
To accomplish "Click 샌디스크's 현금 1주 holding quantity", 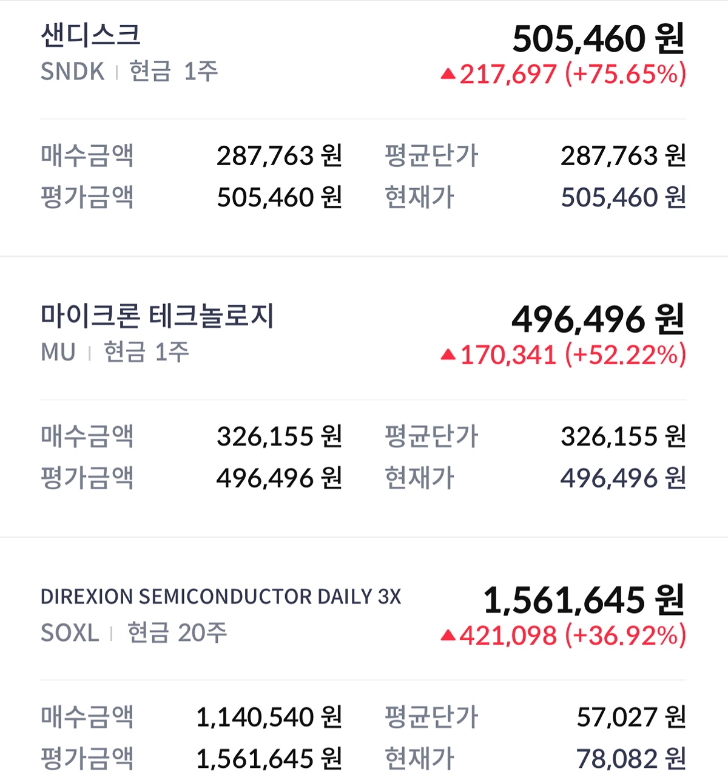I will click(174, 72).
